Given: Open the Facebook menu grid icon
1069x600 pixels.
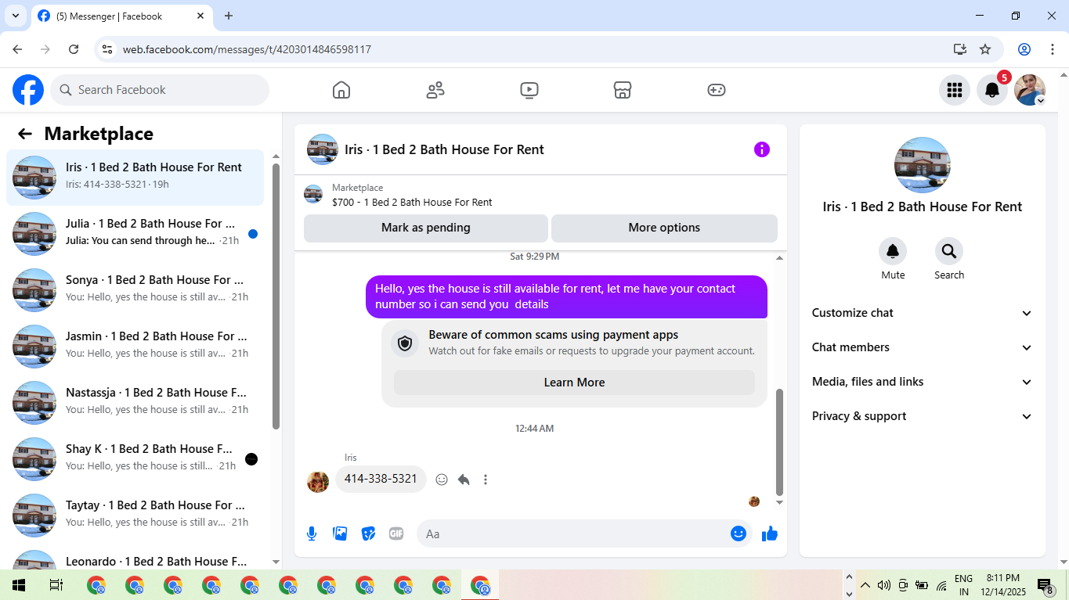Looking at the screenshot, I should click(x=954, y=90).
